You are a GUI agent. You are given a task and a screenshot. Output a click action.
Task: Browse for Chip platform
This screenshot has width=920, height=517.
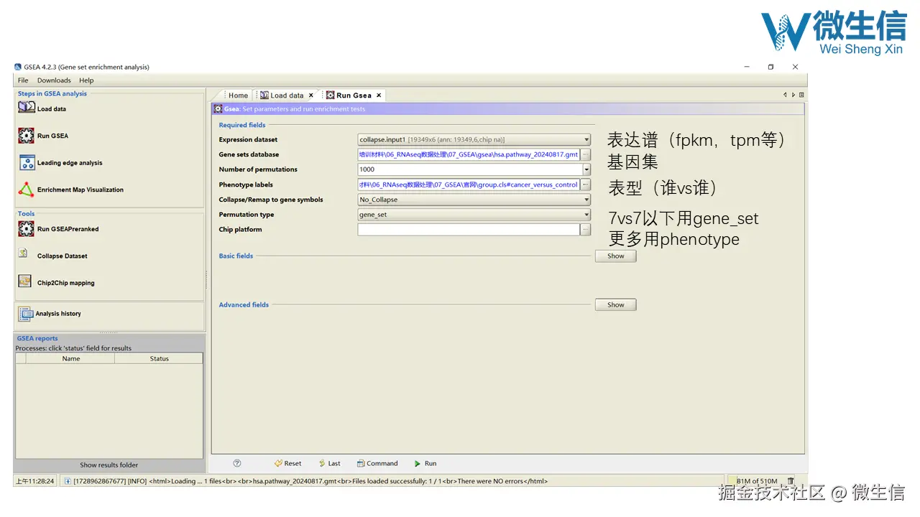pos(586,230)
